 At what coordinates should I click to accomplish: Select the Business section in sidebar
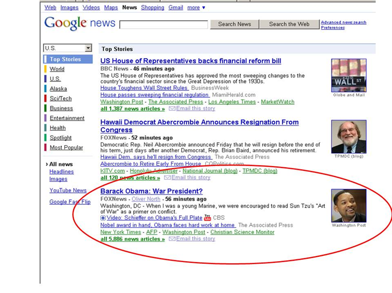click(x=61, y=108)
